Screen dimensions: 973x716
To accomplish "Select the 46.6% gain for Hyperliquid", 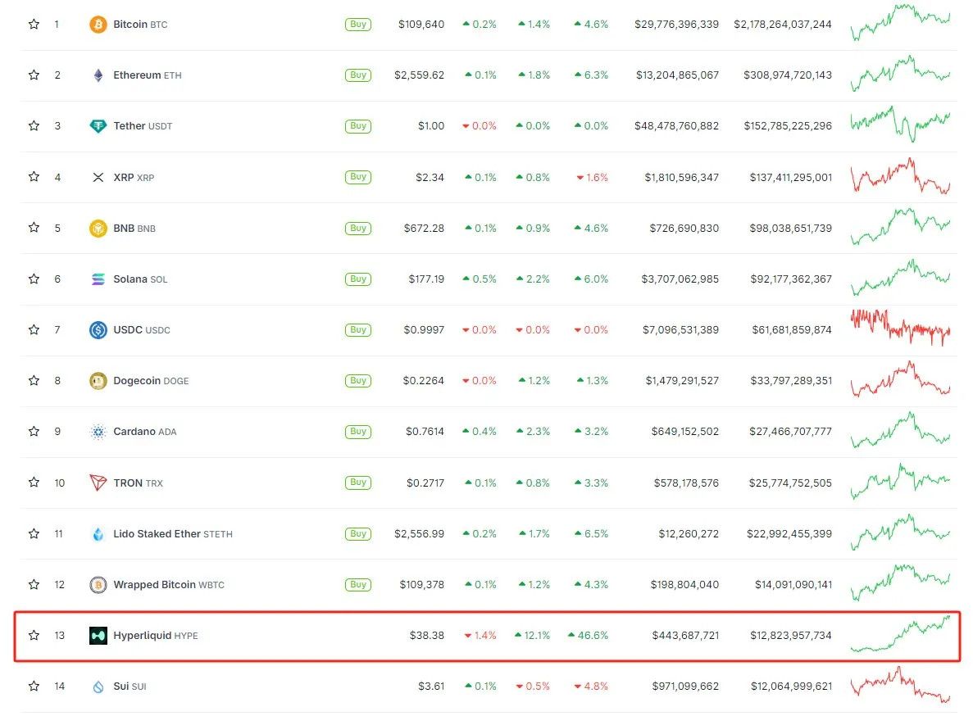I will click(x=589, y=636).
